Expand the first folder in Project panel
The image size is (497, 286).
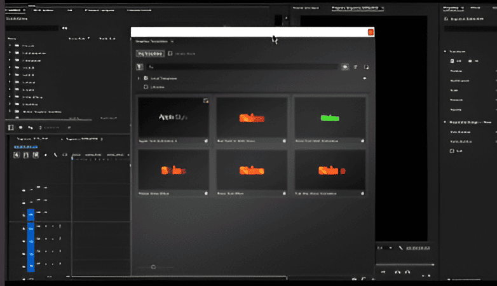(x=10, y=46)
